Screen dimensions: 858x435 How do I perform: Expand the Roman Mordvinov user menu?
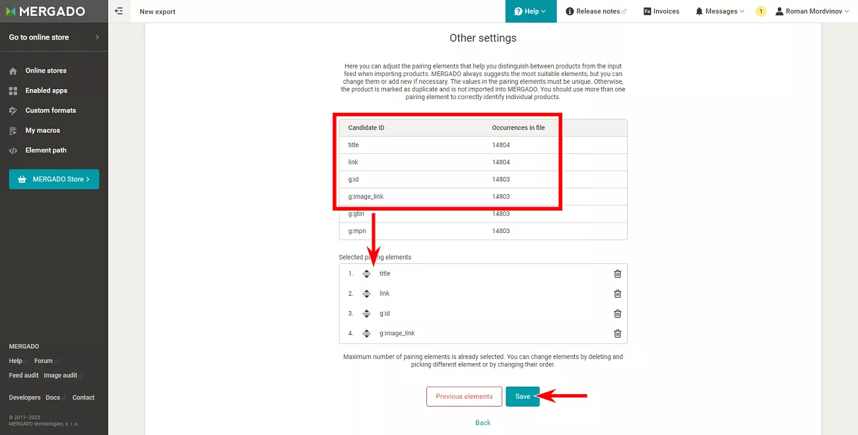pyautogui.click(x=812, y=11)
